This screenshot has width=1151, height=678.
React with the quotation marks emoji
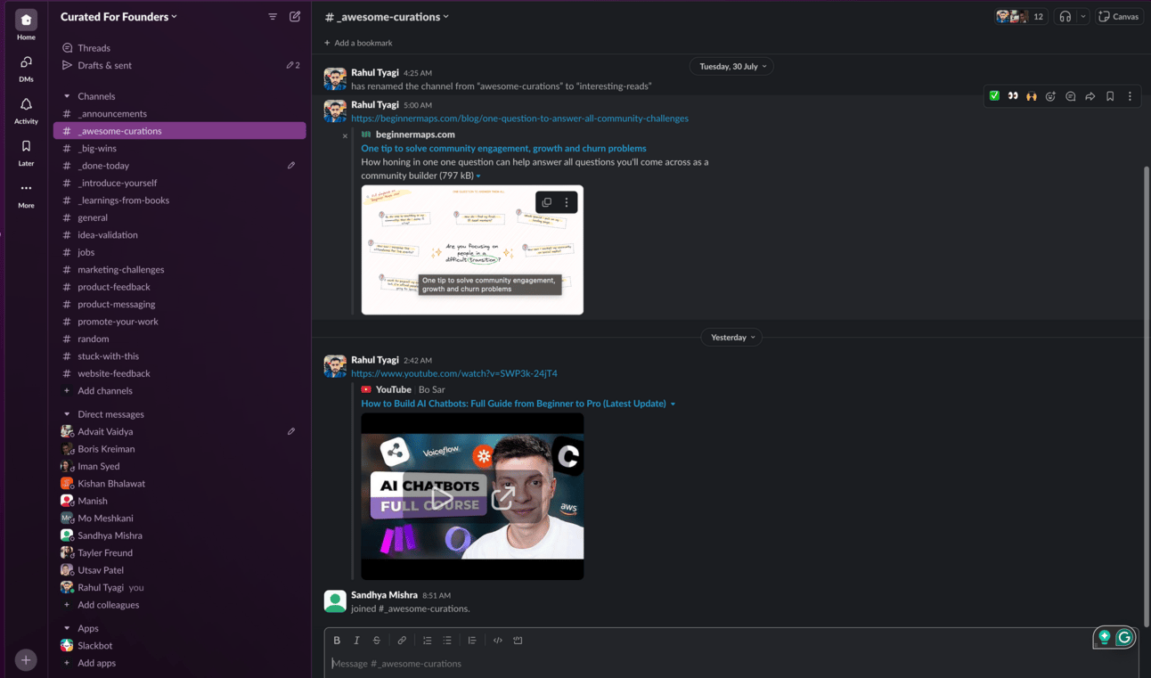click(1013, 96)
